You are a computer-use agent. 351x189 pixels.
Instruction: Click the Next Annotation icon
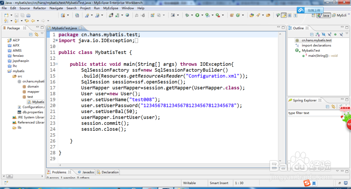(x=6, y=21)
